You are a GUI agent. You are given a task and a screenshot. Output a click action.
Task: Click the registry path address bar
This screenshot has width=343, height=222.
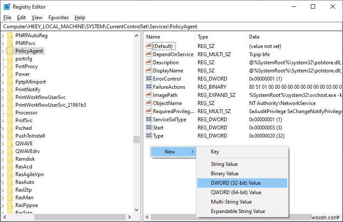171,27
